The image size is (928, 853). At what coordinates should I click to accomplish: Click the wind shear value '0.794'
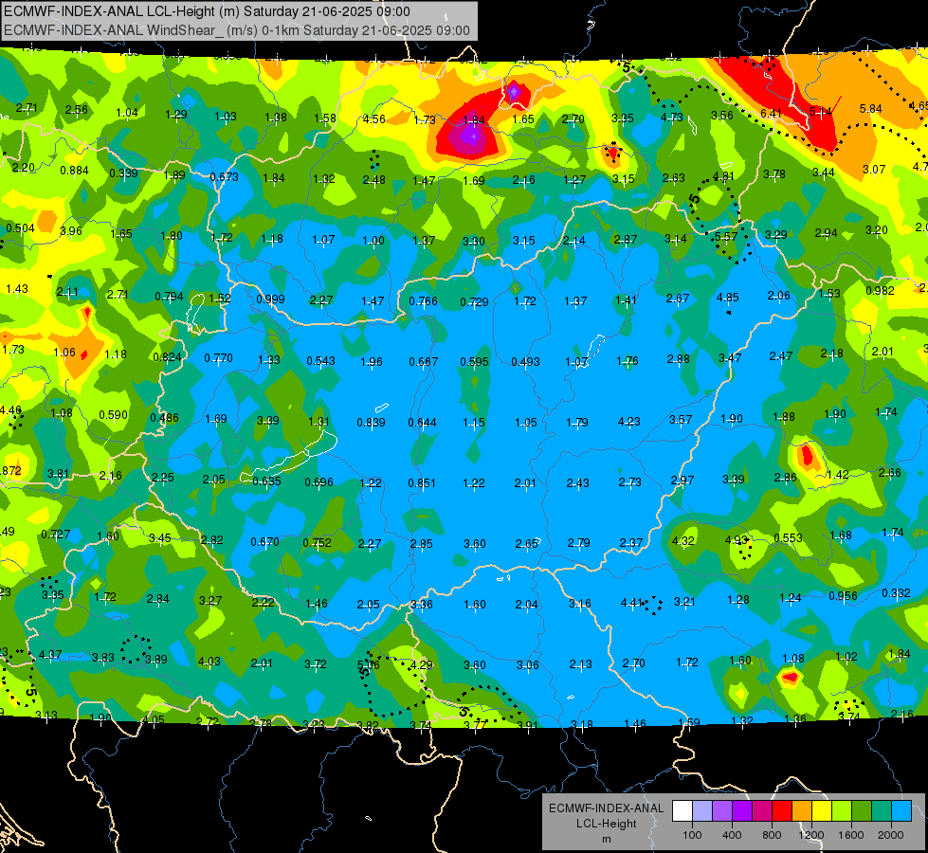point(170,296)
